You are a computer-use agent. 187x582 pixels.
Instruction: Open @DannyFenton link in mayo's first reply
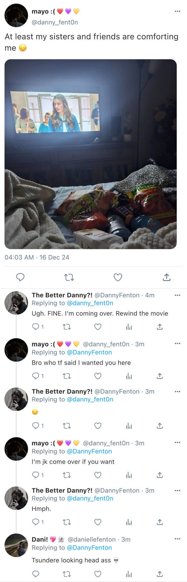tap(89, 352)
